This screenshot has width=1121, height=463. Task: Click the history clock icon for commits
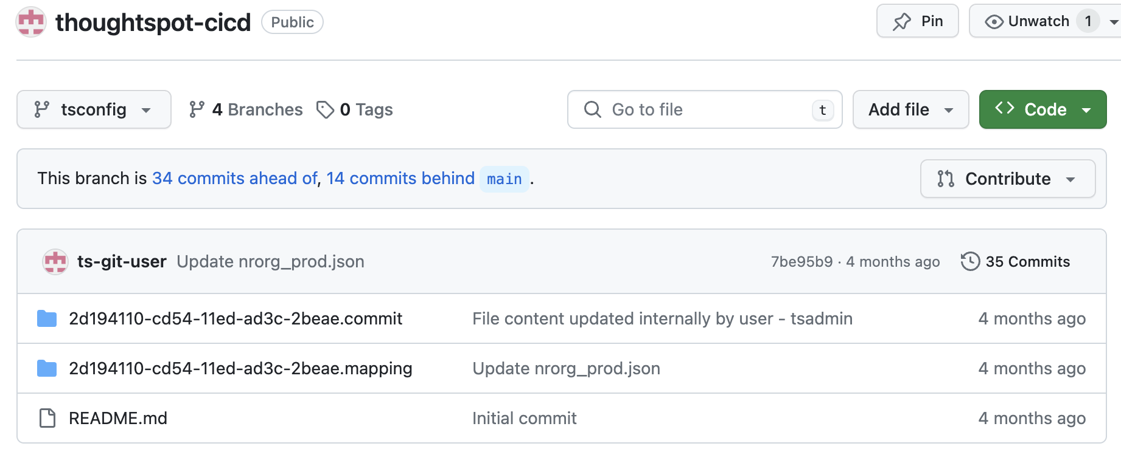[970, 262]
